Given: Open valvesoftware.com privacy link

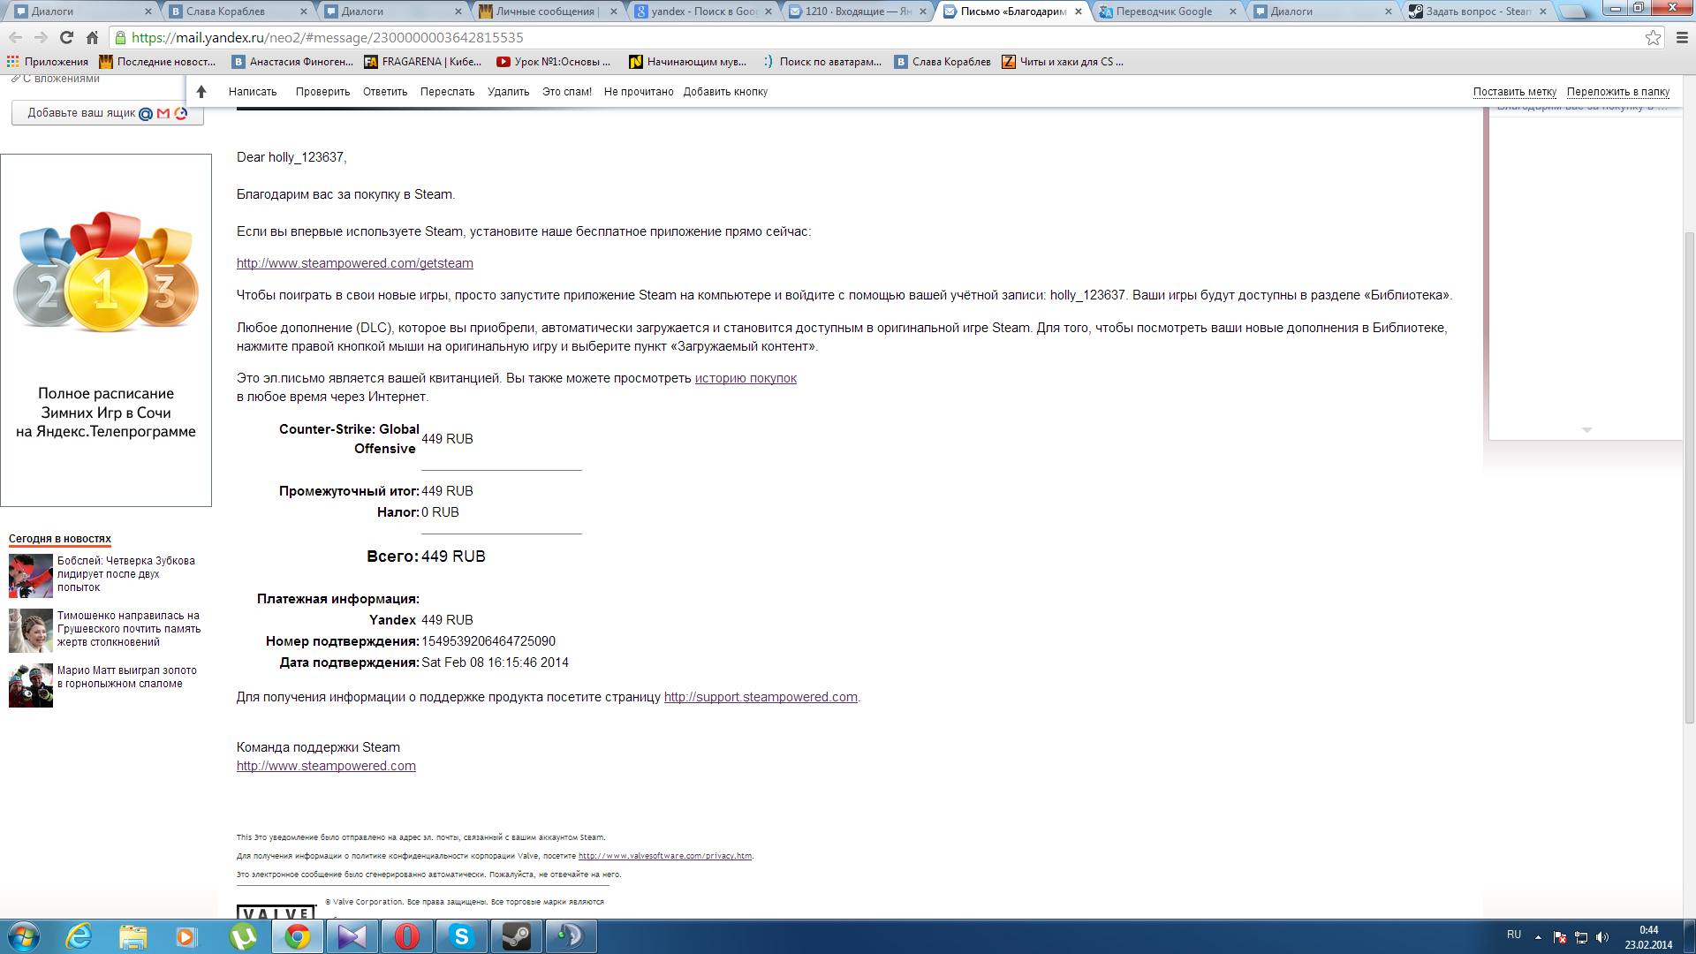Looking at the screenshot, I should (x=665, y=856).
